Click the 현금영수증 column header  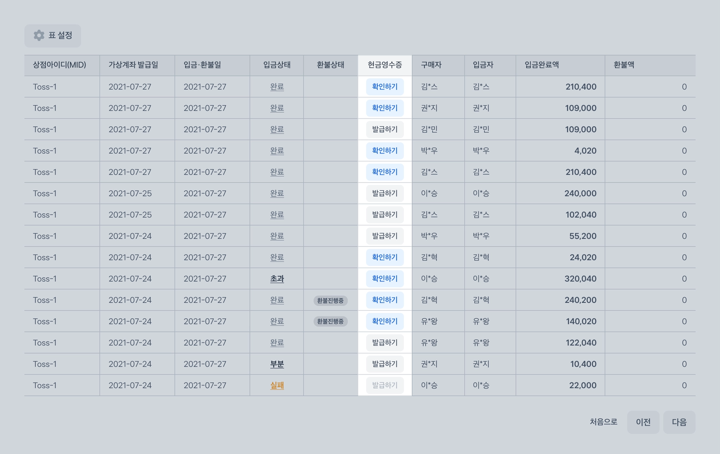(385, 65)
